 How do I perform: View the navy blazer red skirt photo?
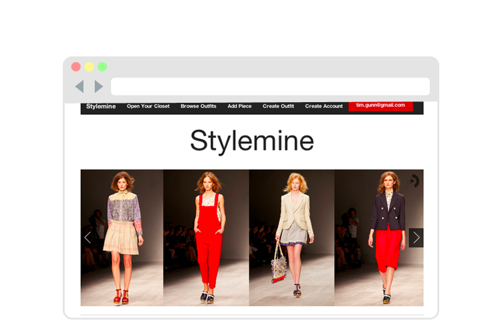(376, 238)
